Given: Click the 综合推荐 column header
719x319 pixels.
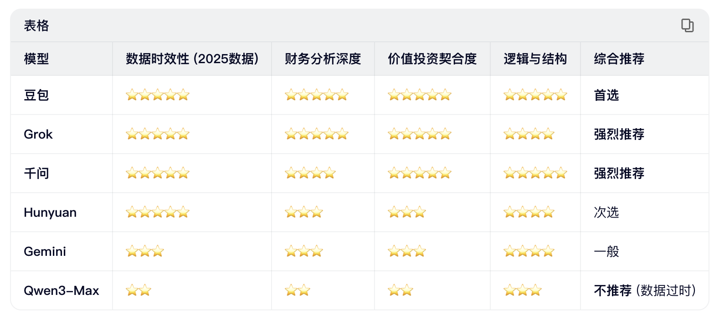Looking at the screenshot, I should (619, 59).
